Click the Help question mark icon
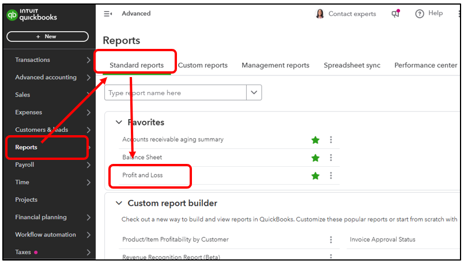Image resolution: width=464 pixels, height=264 pixels. pos(420,14)
